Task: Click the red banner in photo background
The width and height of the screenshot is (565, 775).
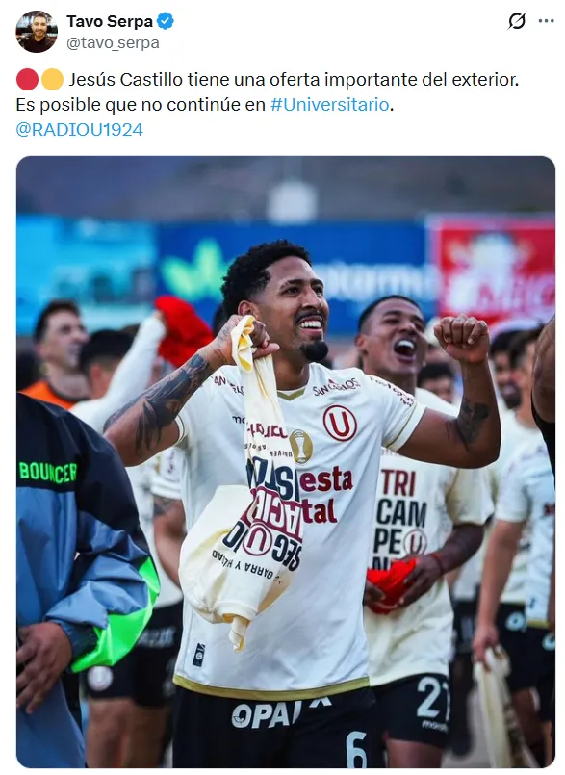Action: pyautogui.click(x=493, y=270)
